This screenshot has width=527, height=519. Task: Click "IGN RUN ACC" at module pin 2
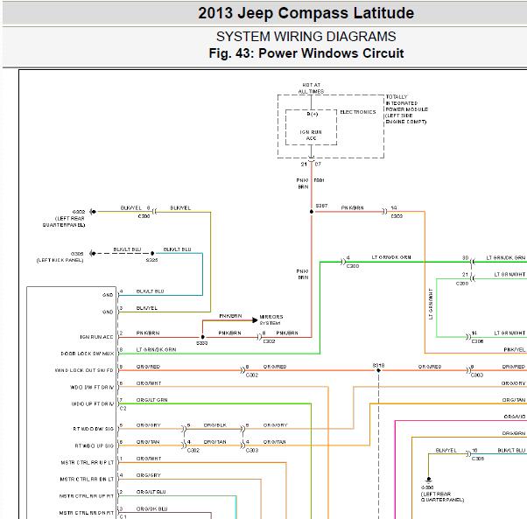point(96,337)
